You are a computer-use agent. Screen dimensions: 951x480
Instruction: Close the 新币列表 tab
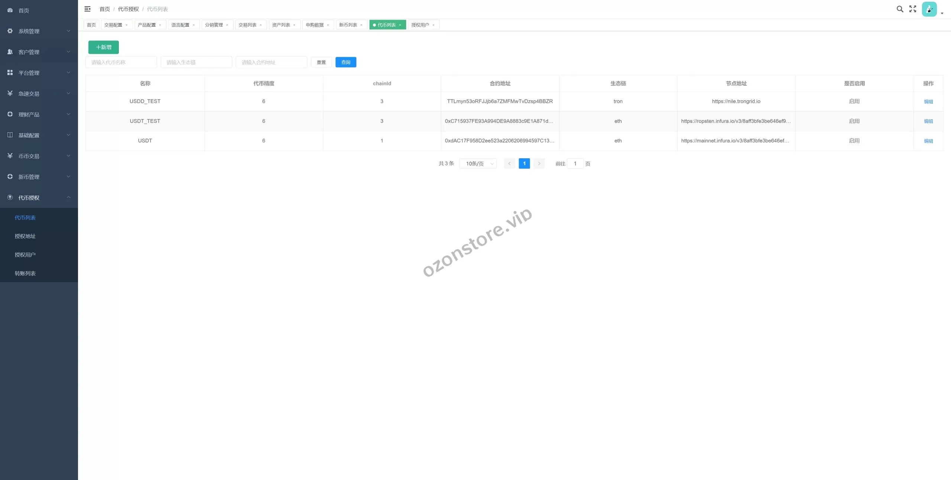tap(361, 25)
